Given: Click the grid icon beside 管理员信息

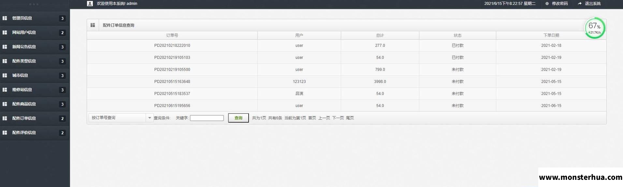Looking at the screenshot, I should pos(5,18).
